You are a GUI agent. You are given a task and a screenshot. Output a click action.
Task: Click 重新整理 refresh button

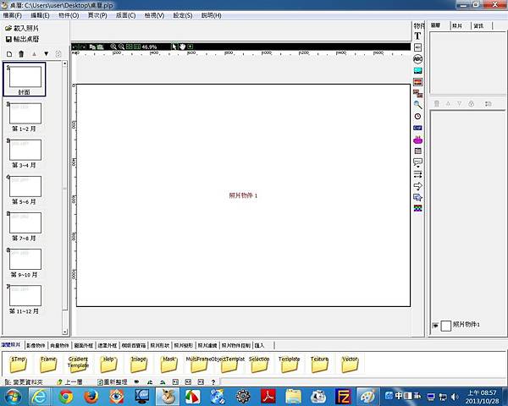113,382
